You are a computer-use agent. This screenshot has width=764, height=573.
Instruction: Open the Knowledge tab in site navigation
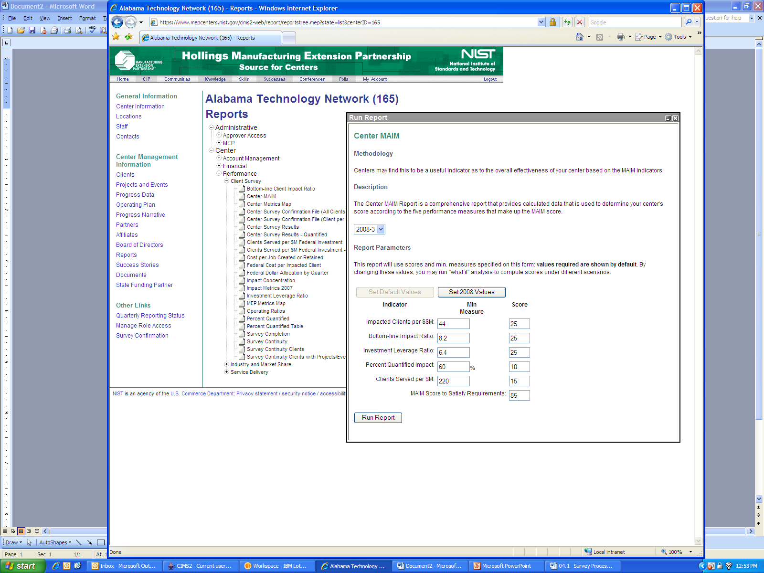(215, 79)
